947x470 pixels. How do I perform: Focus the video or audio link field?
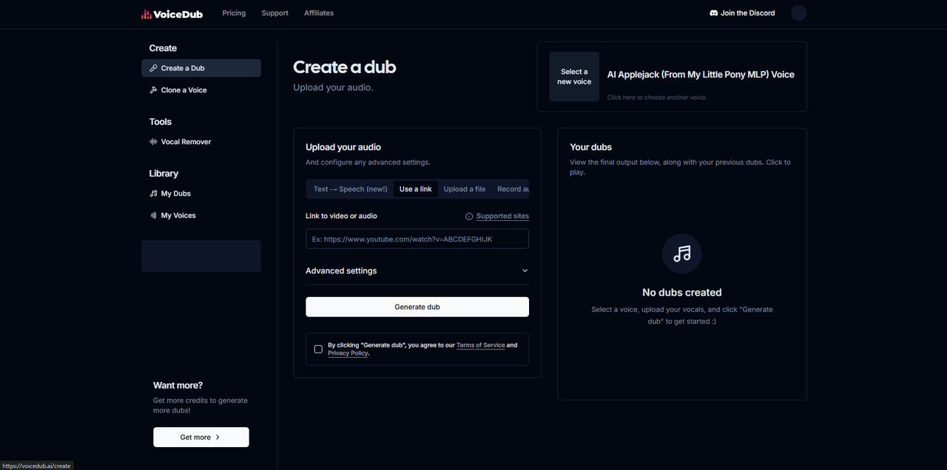[x=417, y=239]
